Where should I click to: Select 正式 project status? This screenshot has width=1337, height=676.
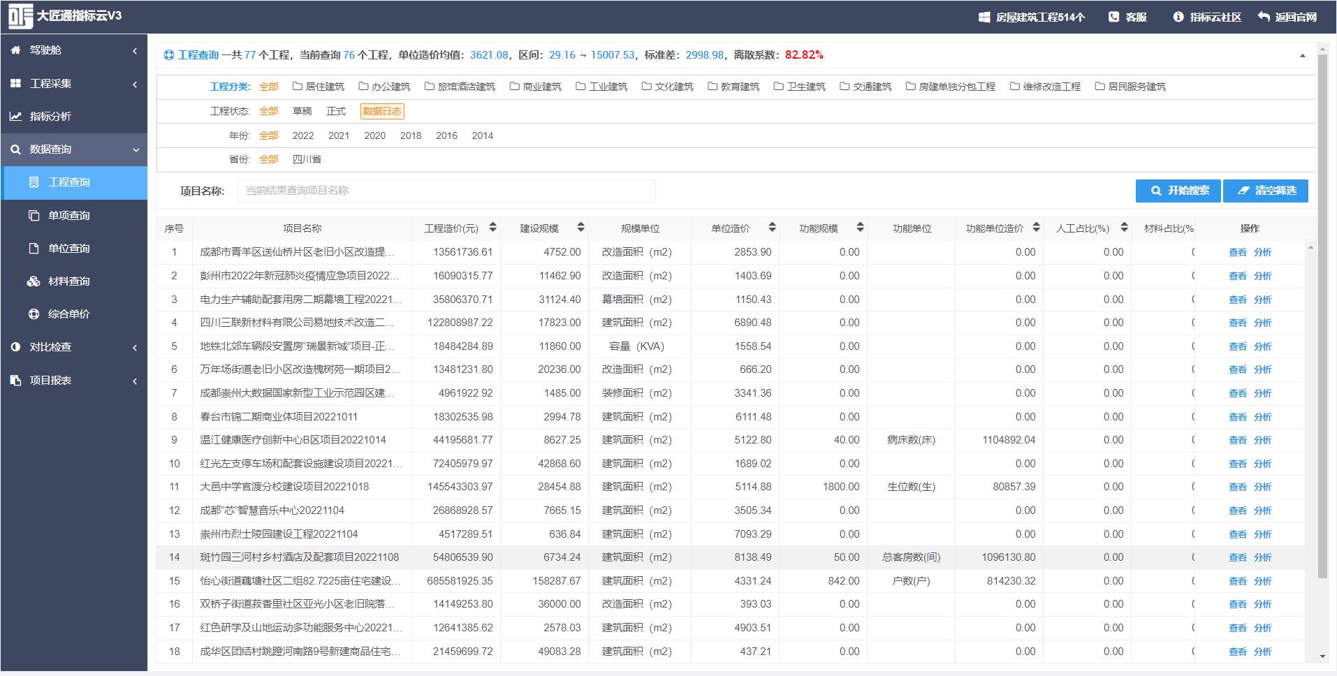click(336, 111)
